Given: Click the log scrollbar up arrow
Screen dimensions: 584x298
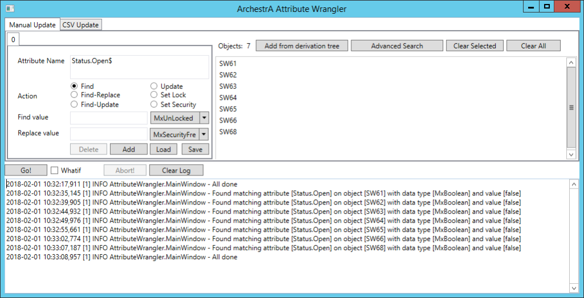Looking at the screenshot, I should pos(574,184).
